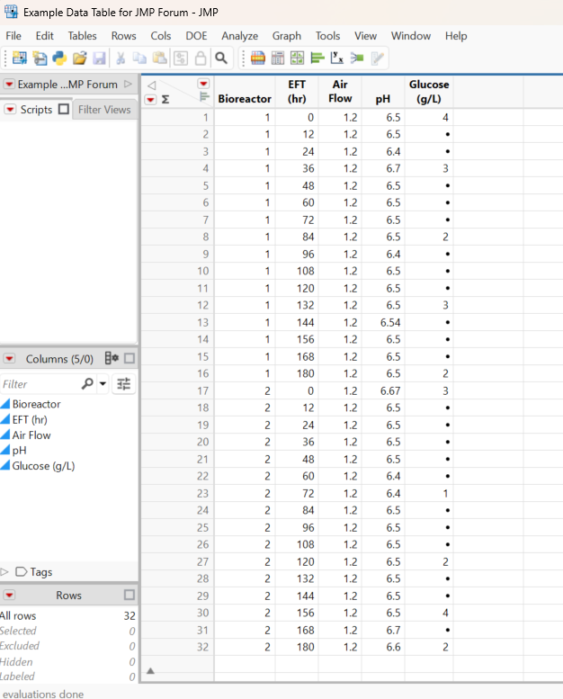Click the EFT (hr) column header

pyautogui.click(x=297, y=92)
